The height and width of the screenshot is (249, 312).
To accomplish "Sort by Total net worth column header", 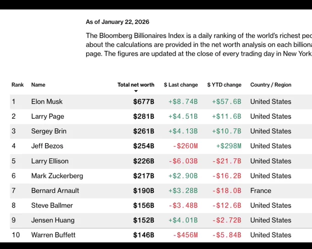I will [x=136, y=85].
